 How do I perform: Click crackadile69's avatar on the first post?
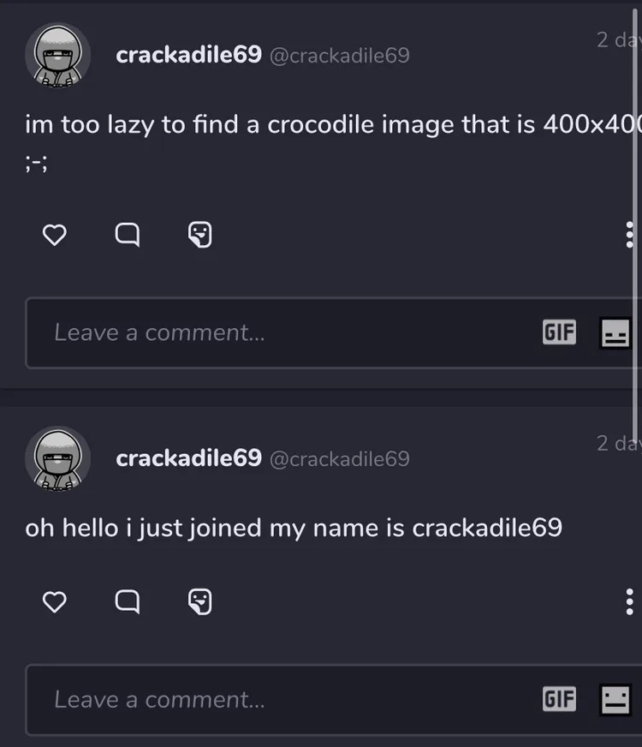pos(57,55)
